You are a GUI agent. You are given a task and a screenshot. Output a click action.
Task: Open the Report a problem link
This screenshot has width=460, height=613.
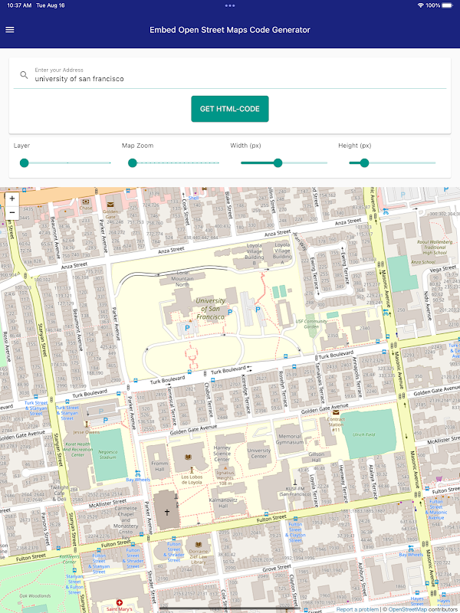pos(357,609)
